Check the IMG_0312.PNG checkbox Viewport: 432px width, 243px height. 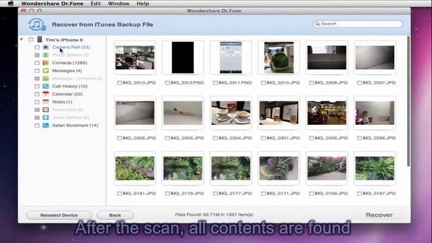pos(167,82)
